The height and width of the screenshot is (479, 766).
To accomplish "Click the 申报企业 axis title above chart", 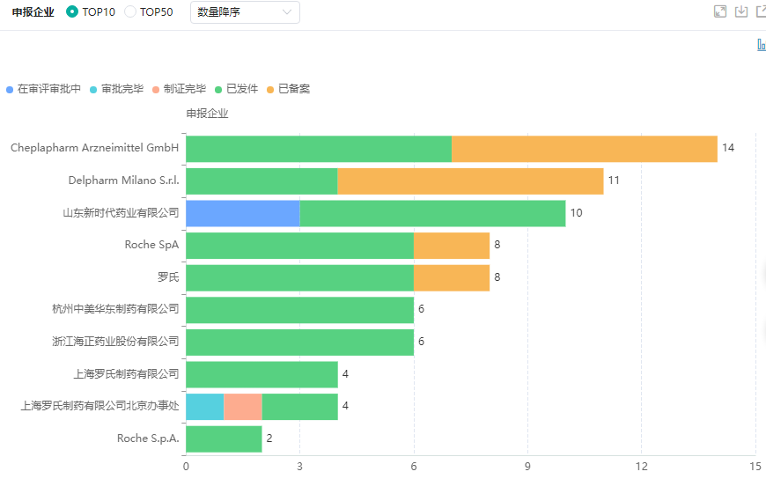I will 207,114.
